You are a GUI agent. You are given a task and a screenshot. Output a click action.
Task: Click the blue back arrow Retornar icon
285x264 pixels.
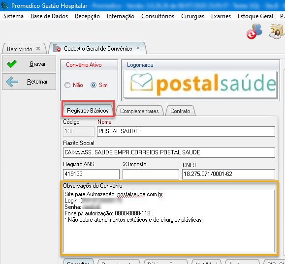12,82
